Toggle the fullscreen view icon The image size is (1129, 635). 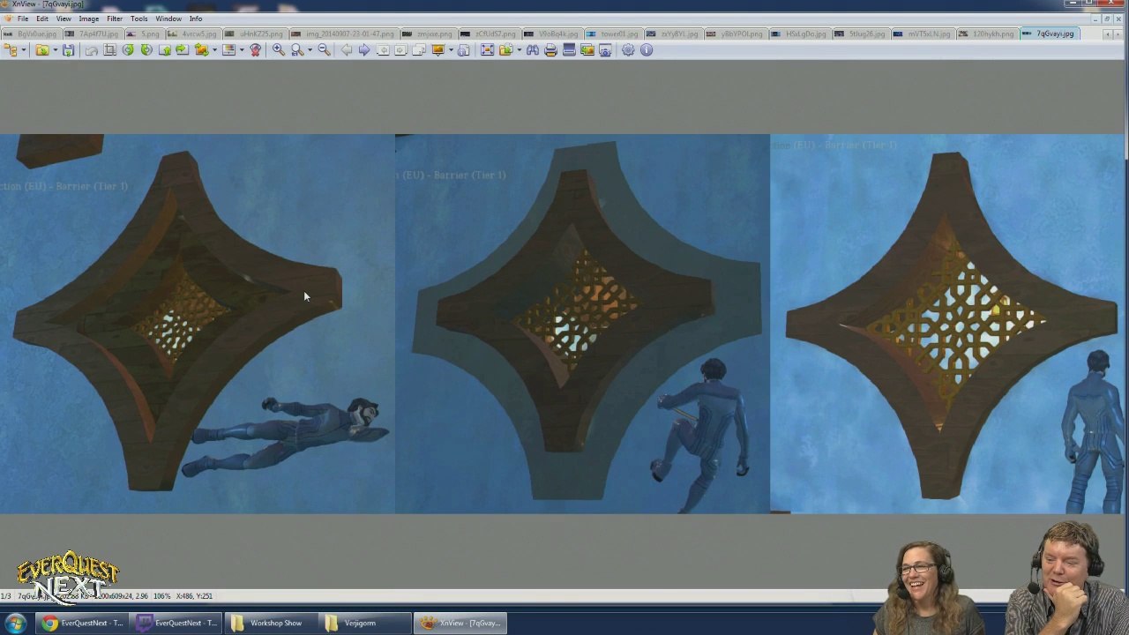tap(487, 50)
